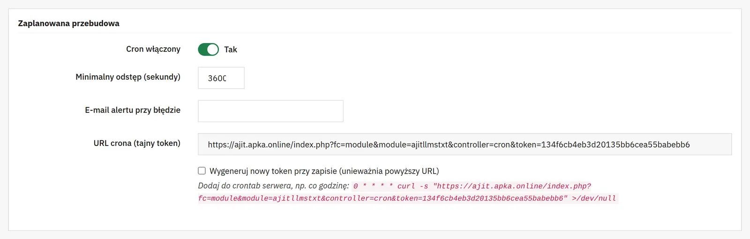Click the "Tak" switch label
Viewport: 750px width, 239px height.
(231, 50)
